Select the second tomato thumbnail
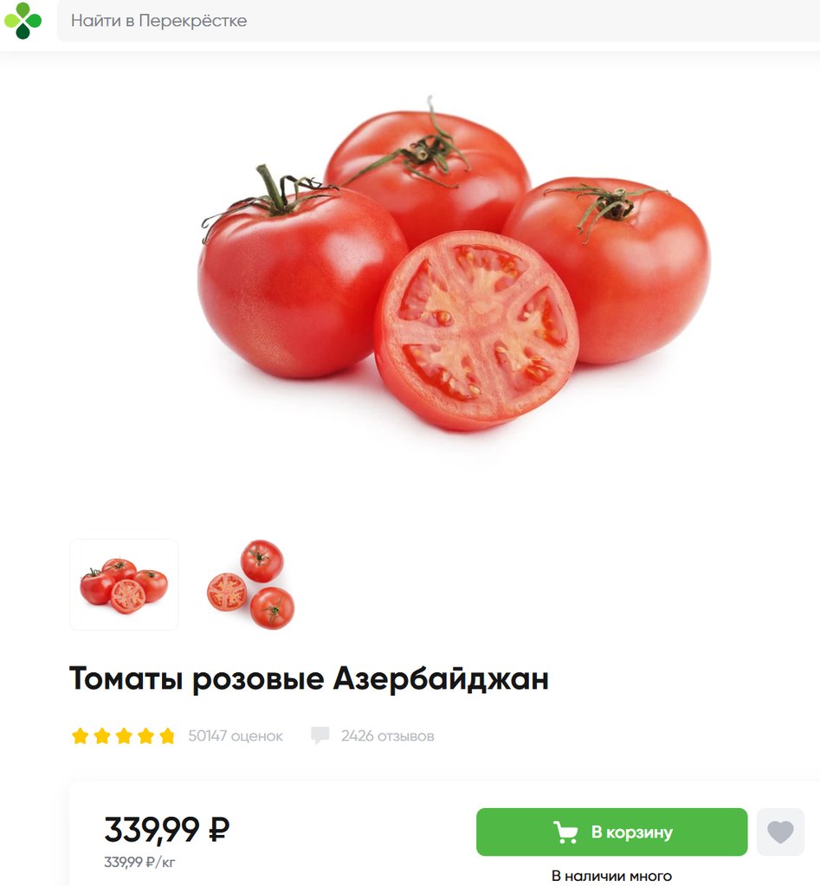The image size is (820, 886). coord(250,584)
